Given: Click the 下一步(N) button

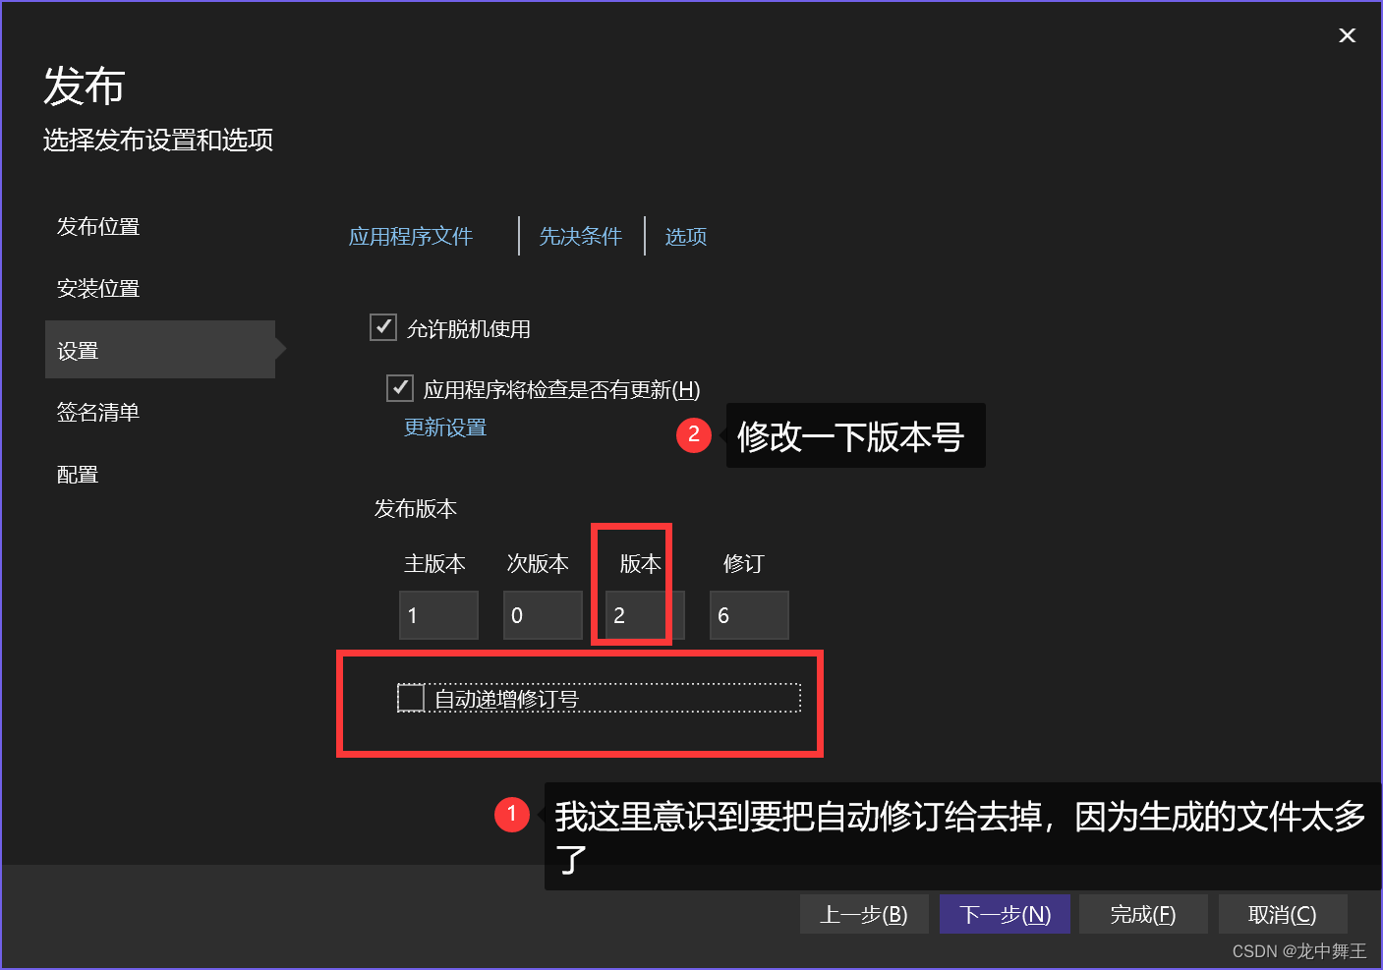Looking at the screenshot, I should (1005, 915).
